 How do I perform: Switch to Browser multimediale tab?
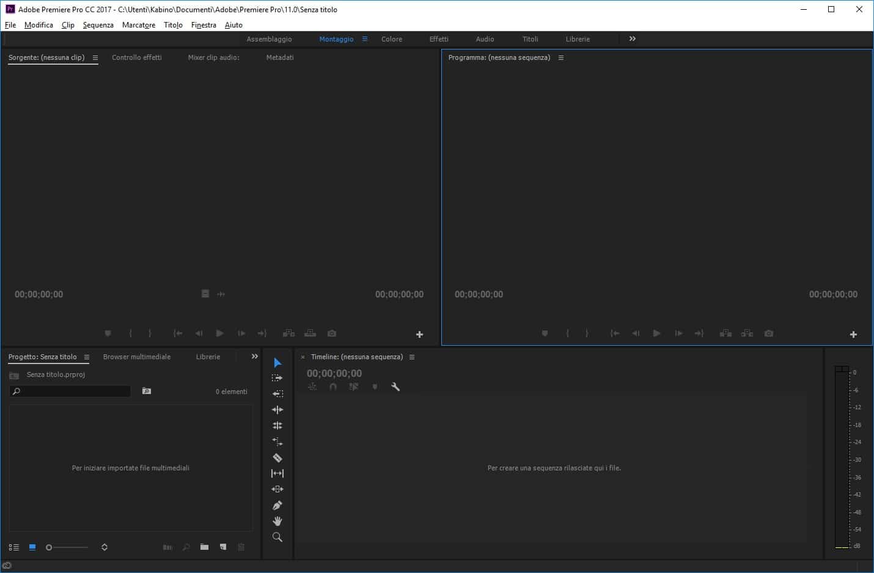point(137,357)
